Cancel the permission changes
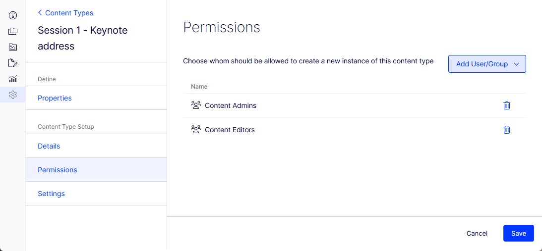This screenshot has width=542, height=251. (x=477, y=233)
